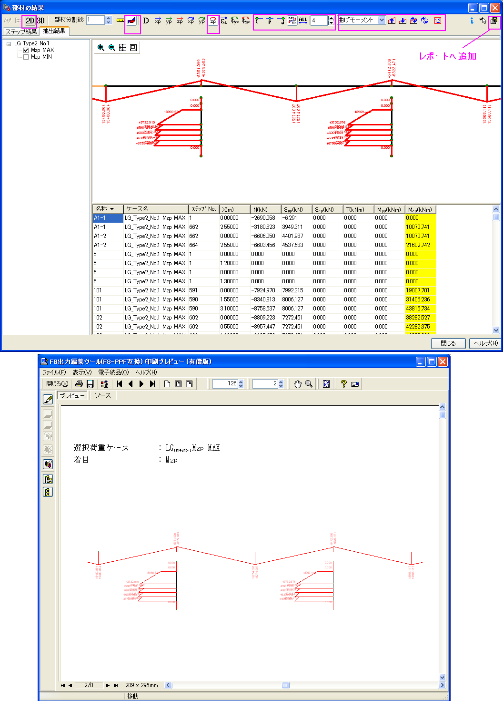The width and height of the screenshot is (503, 701).
Task: Collapse the LG_Type2_No.1 tree node
Action: click(9, 43)
